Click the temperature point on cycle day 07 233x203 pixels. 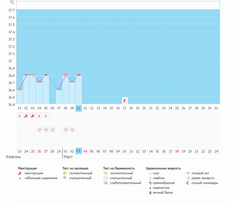59,90
